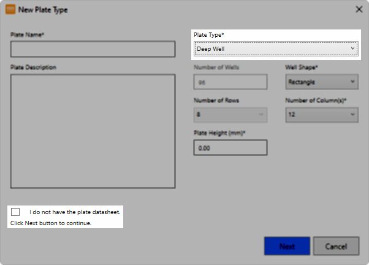Focus the Plate Name text field
Viewport: 369px width, 265px height.
[93, 49]
